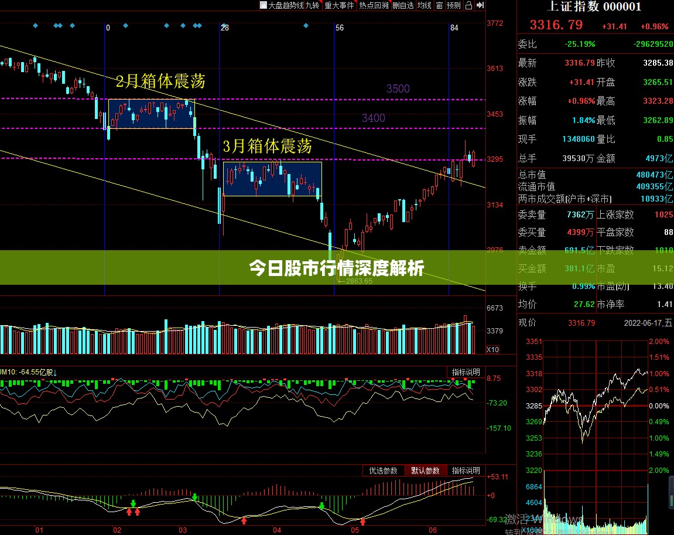This screenshot has height=535, width=674.
Task: Click the 平盘家数 value 88
Action: coord(668,233)
